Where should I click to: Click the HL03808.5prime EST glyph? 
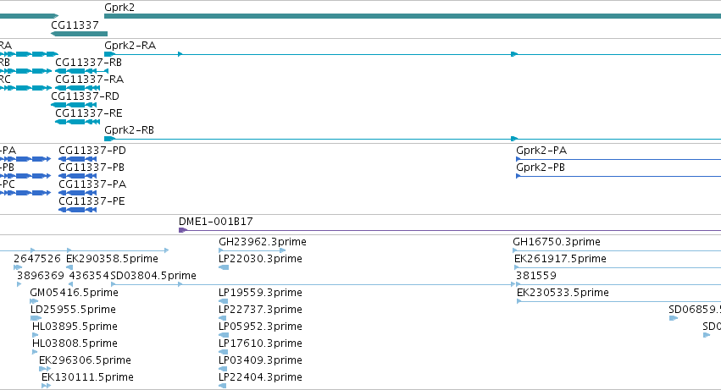35,352
